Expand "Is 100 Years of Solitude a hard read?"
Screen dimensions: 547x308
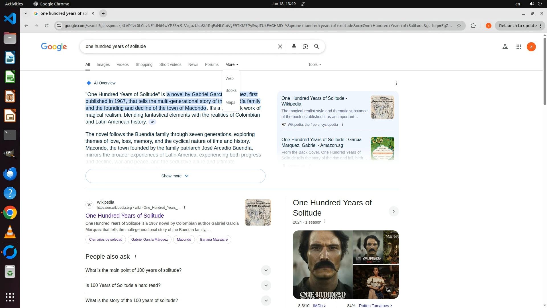(x=266, y=285)
